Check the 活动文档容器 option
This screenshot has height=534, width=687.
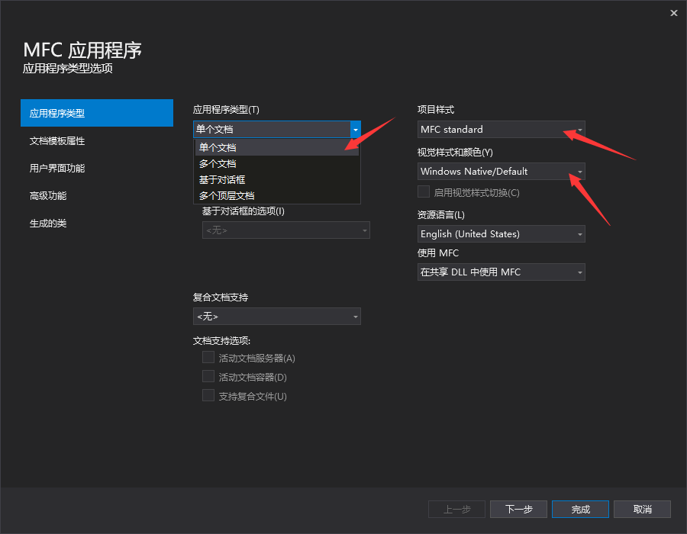(x=208, y=376)
